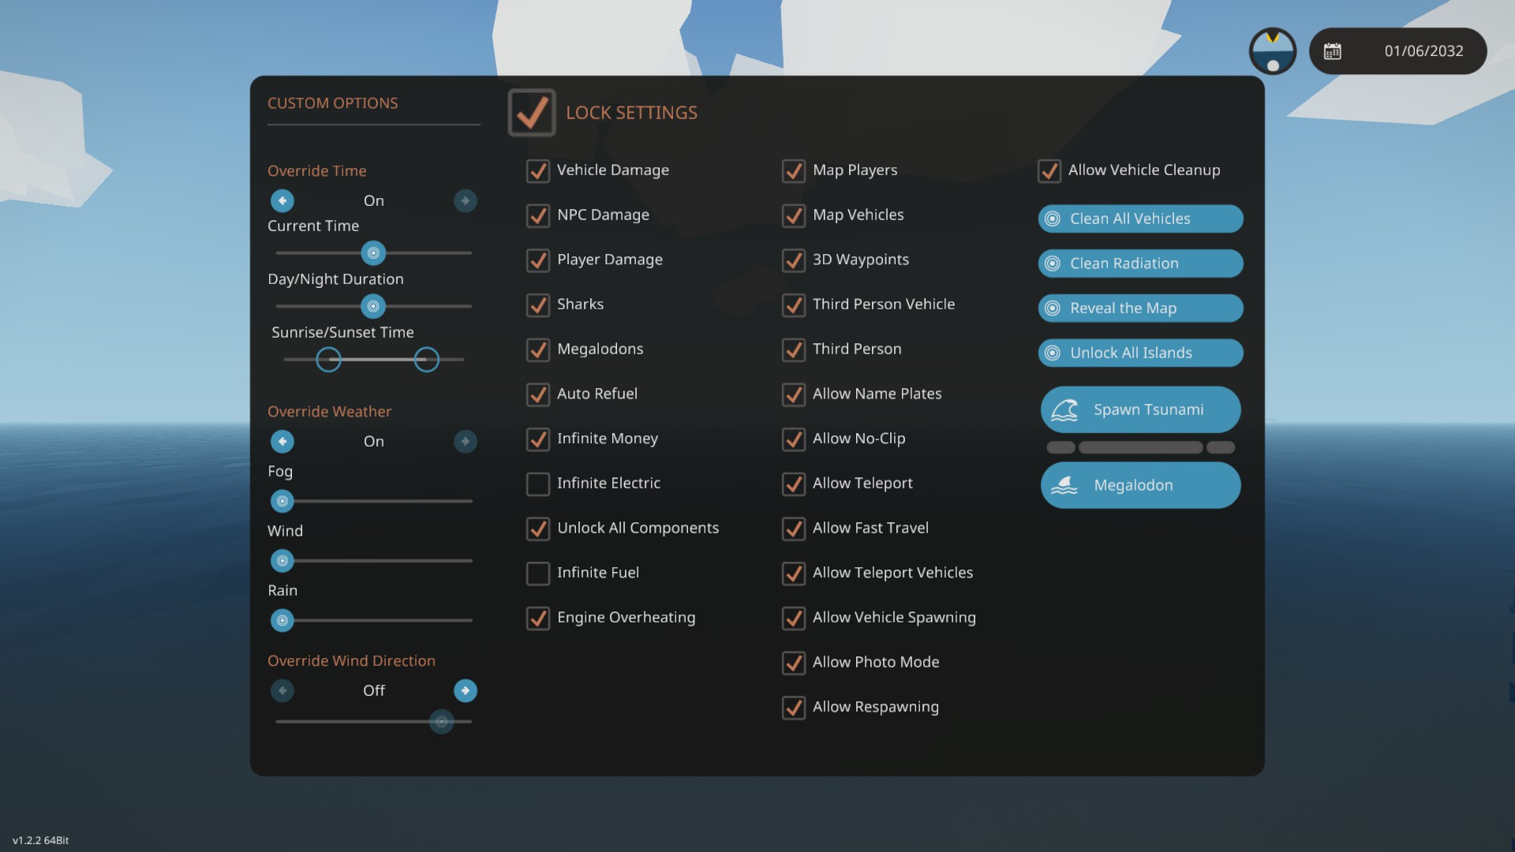Click the target icon on Clean Radiation
The height and width of the screenshot is (852, 1515).
coord(1052,263)
